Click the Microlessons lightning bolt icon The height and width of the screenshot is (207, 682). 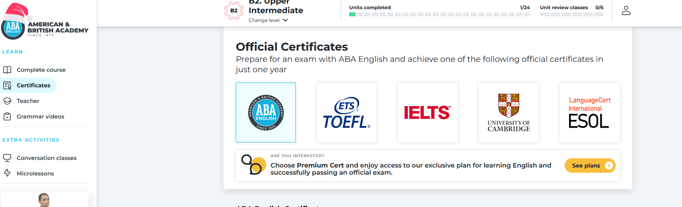7,173
